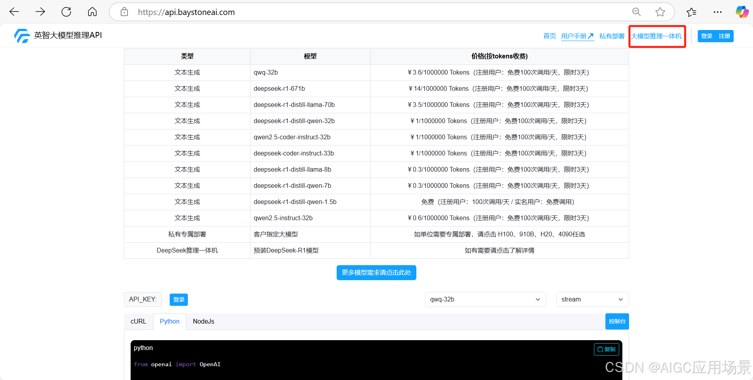753x380 pixels.
Task: Click qwen2.5-coder-instruct-32b model cell
Action: pos(310,137)
